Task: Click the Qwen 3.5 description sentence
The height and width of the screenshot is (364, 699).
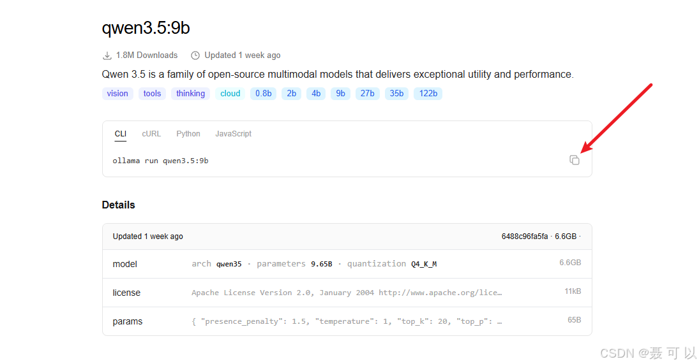Action: pyautogui.click(x=338, y=75)
